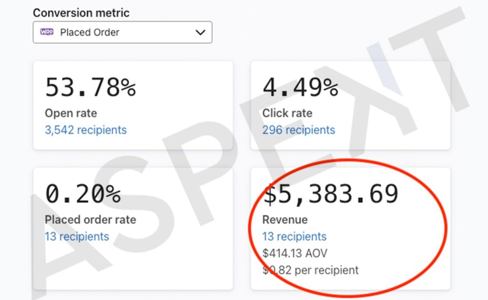Open 13 recipients link under Revenue
Image resolution: width=488 pixels, height=300 pixels.
(x=294, y=237)
